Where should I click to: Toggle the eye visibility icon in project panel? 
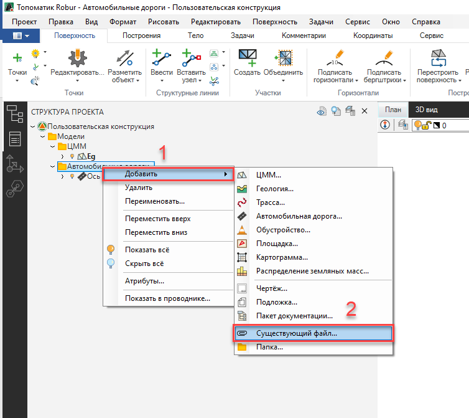[322, 112]
